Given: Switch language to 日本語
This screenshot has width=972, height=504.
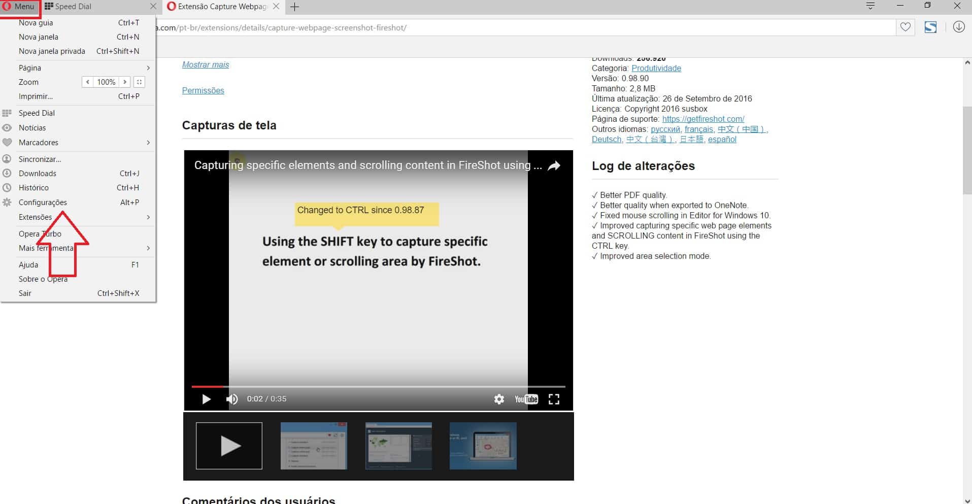Looking at the screenshot, I should click(x=692, y=139).
